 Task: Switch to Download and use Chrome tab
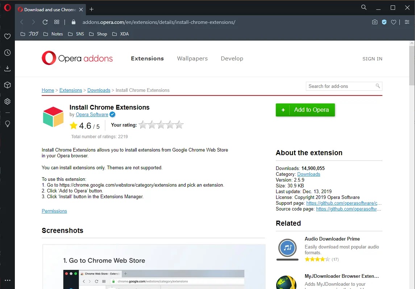tap(50, 9)
